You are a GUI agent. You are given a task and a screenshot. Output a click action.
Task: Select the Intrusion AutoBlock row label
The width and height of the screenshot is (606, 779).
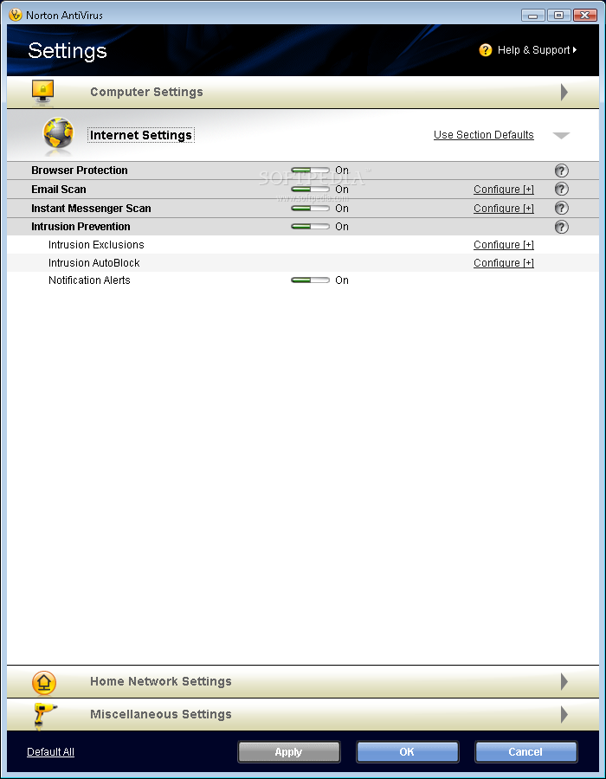click(x=93, y=263)
